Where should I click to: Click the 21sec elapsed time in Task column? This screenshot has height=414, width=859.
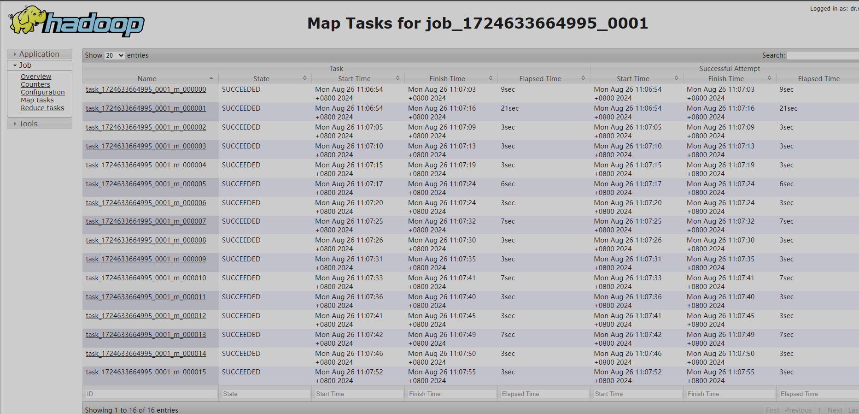point(510,108)
